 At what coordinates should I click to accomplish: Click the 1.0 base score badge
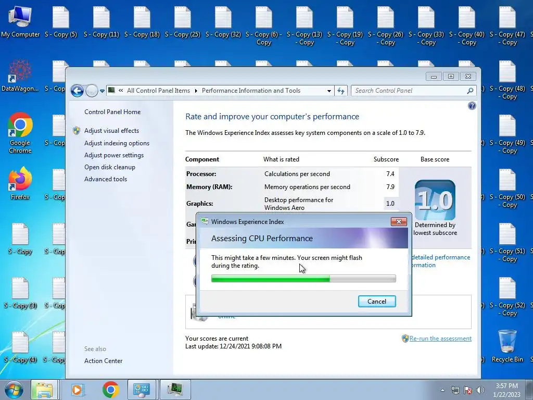(x=435, y=199)
